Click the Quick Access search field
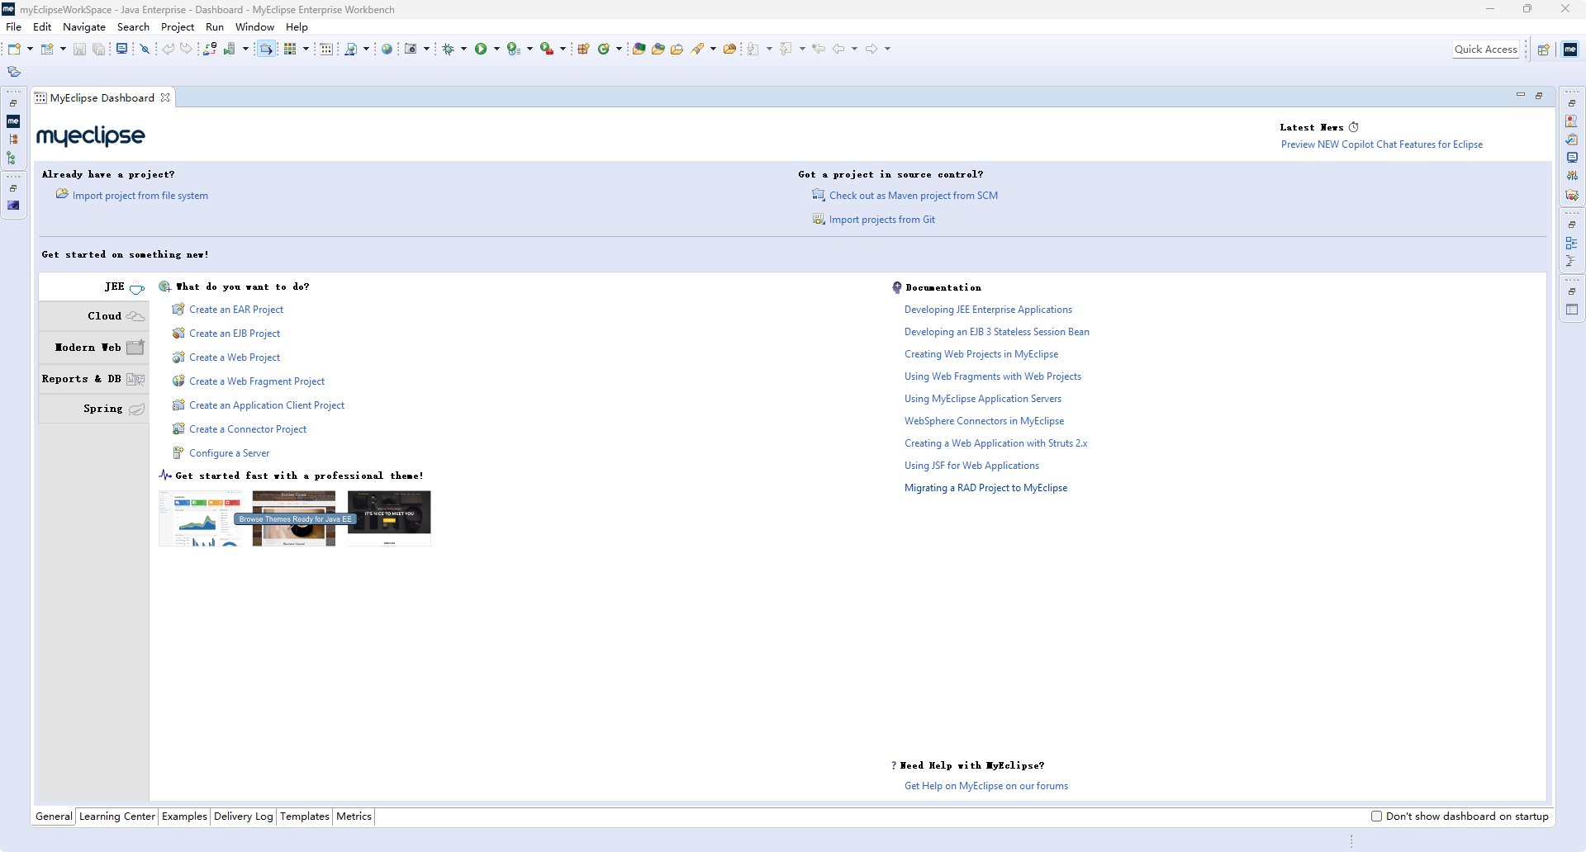 coord(1486,50)
